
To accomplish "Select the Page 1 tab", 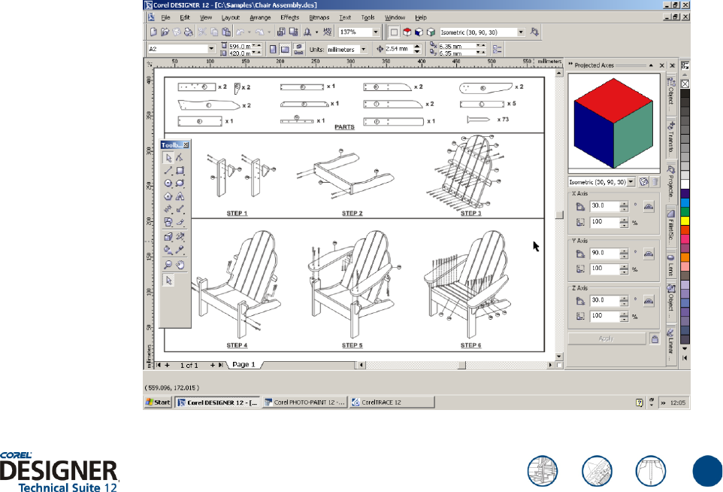I will 244,365.
